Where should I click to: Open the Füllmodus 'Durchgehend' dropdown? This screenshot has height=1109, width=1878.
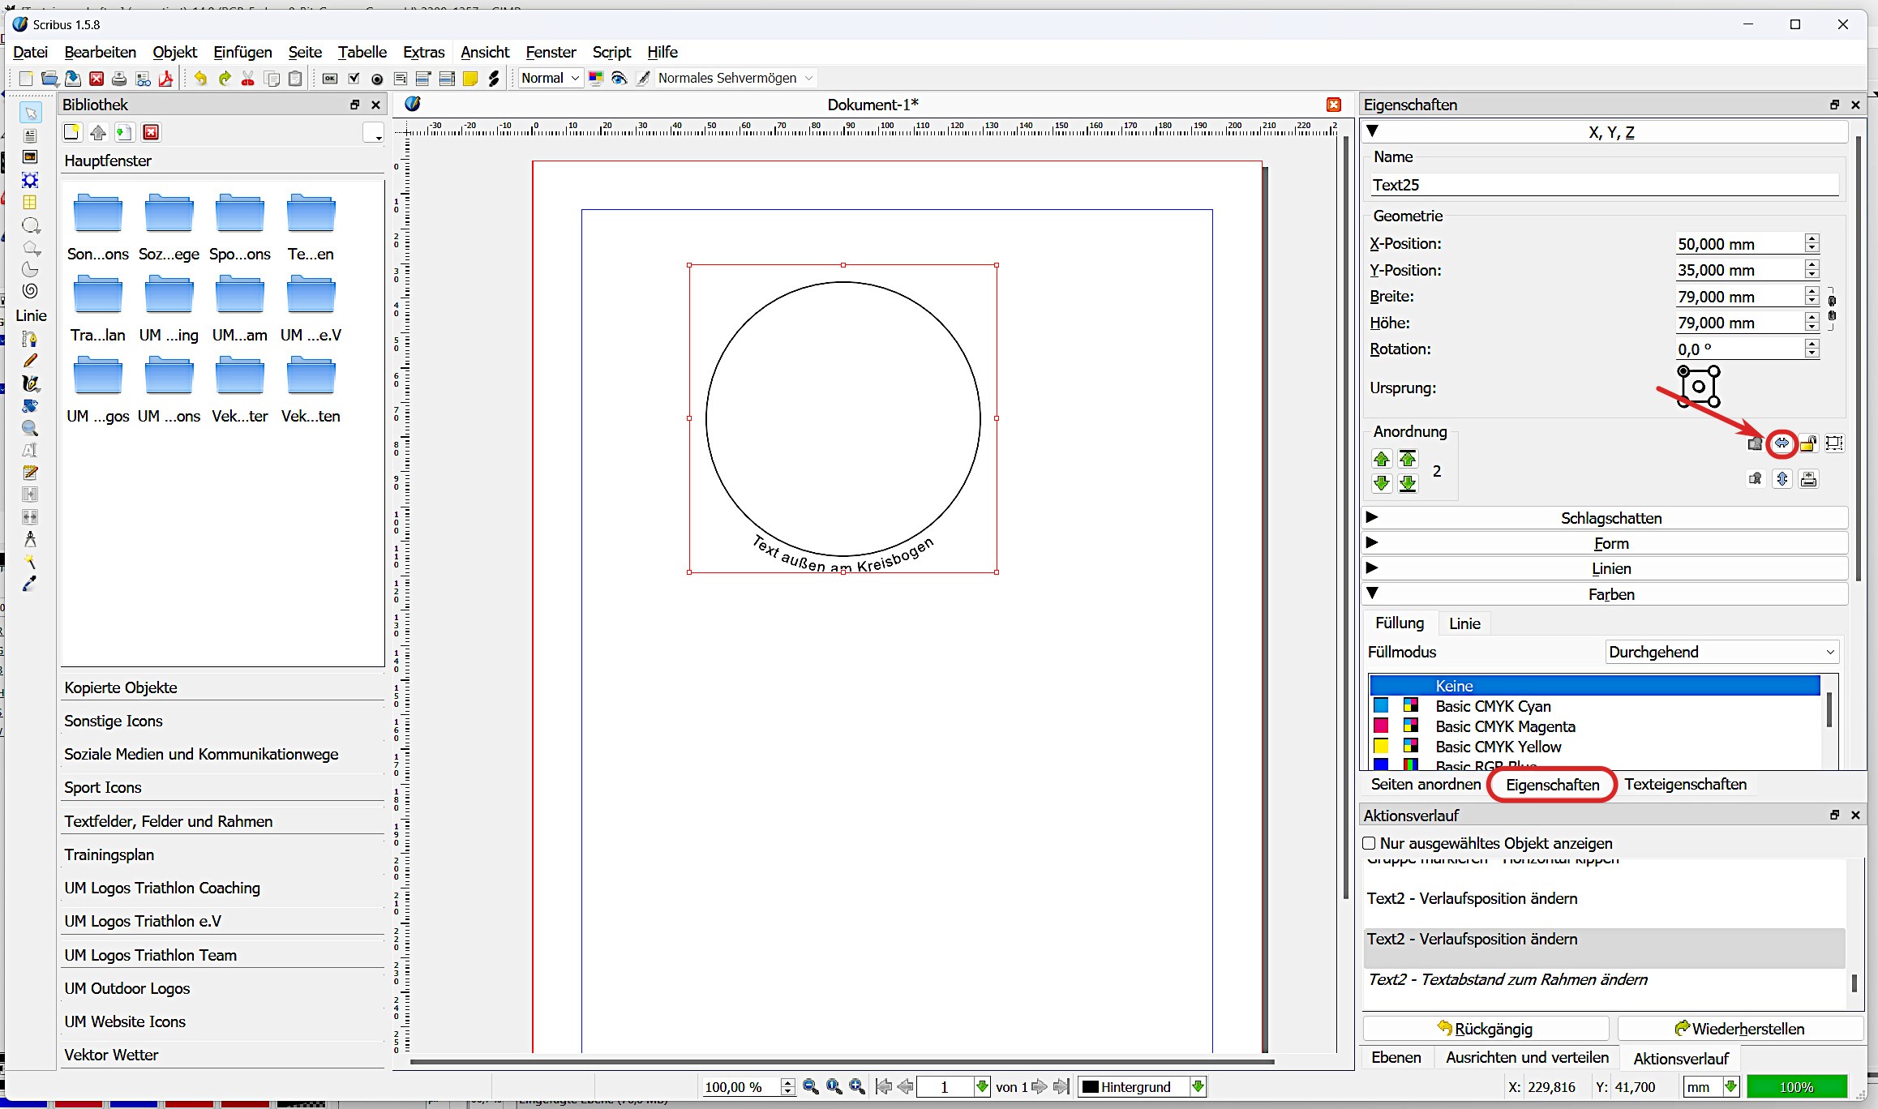pos(1721,652)
